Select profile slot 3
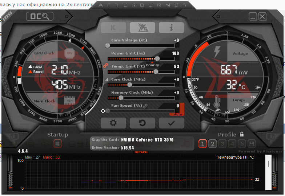 pyautogui.click(x=222, y=144)
